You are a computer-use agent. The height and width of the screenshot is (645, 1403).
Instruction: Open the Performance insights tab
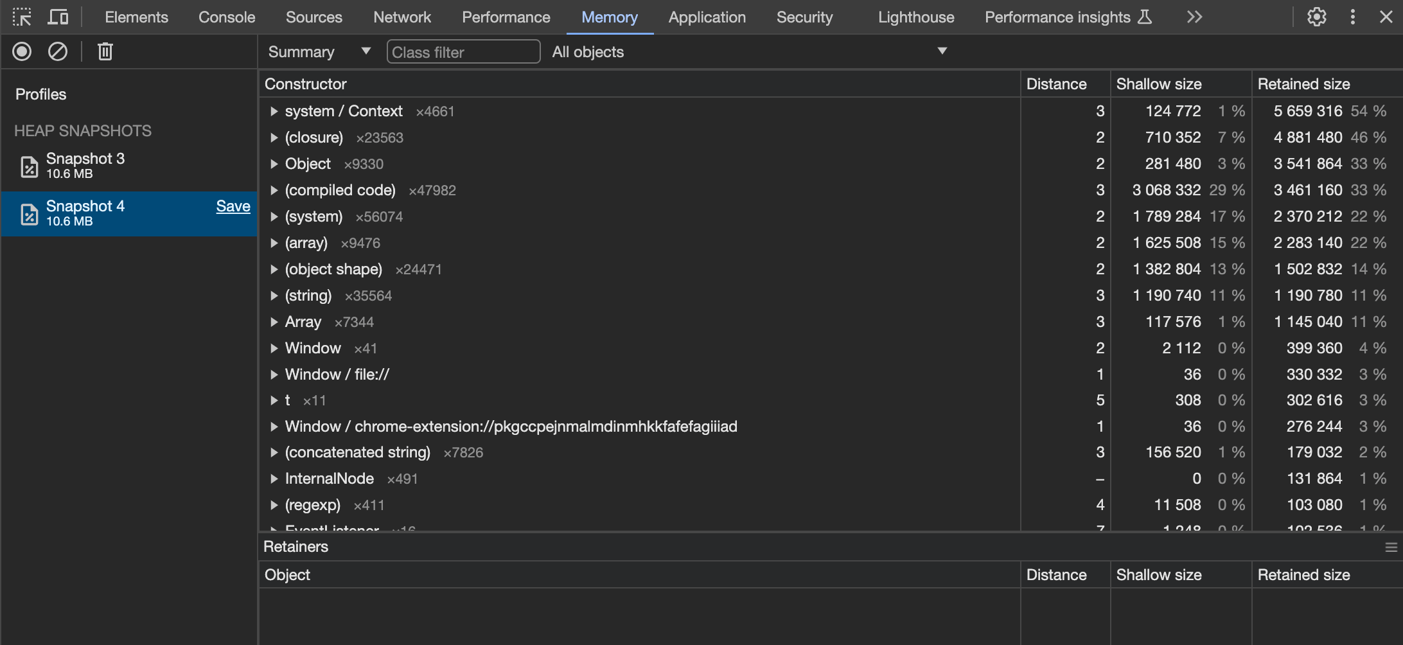(1057, 17)
